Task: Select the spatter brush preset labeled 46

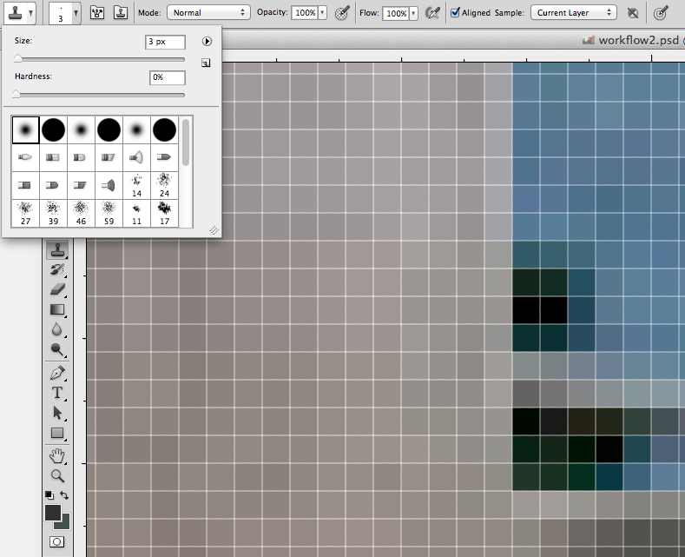Action: pos(81,214)
